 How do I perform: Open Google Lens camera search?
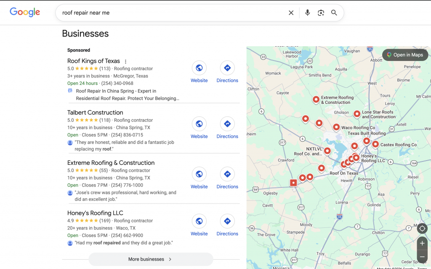[321, 13]
